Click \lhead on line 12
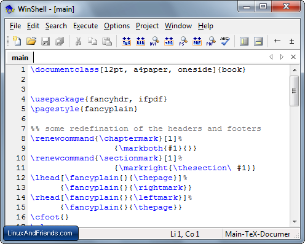The height and width of the screenshot is (244, 305). pyautogui.click(x=45, y=178)
